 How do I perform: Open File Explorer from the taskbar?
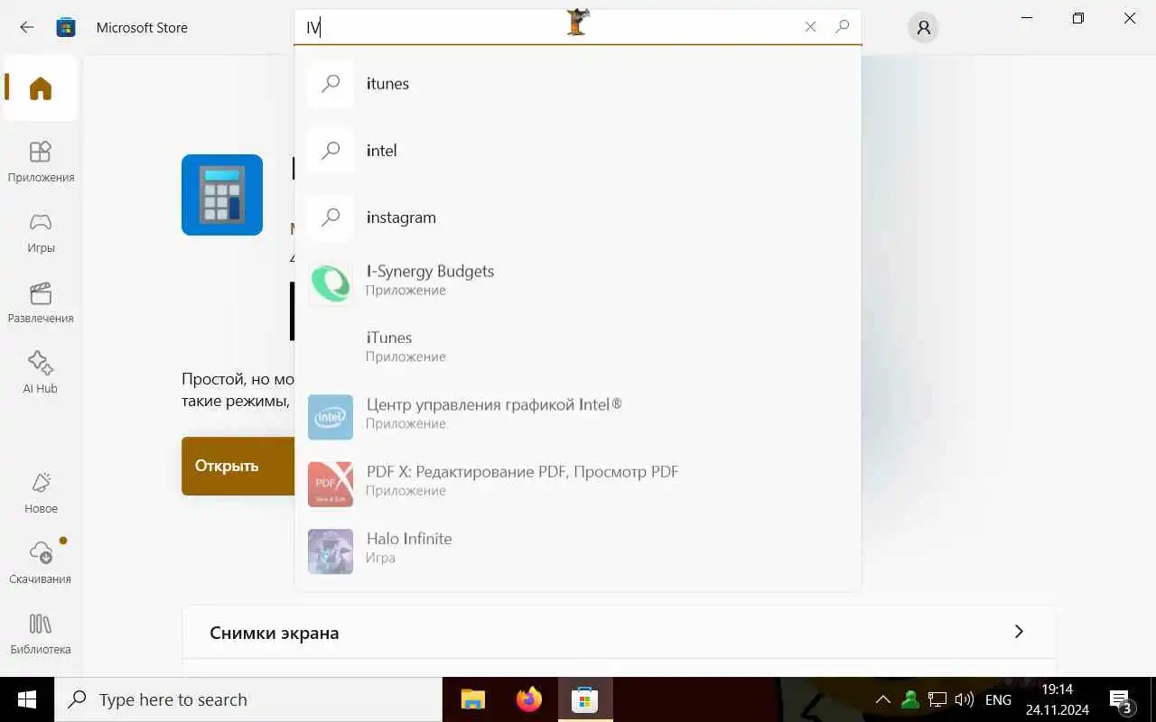coord(473,699)
